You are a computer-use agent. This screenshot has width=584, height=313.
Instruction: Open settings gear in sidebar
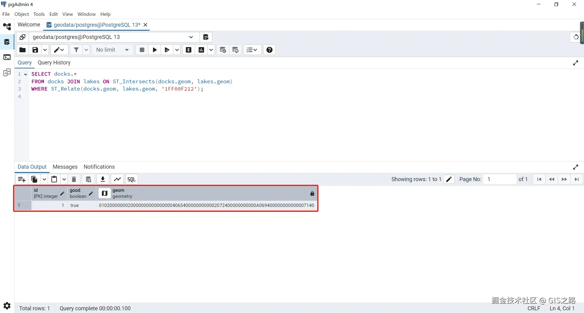click(x=7, y=305)
